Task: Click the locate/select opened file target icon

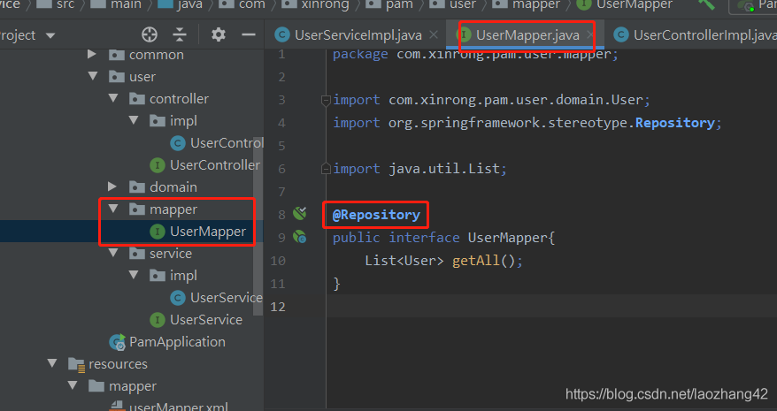Action: tap(150, 34)
